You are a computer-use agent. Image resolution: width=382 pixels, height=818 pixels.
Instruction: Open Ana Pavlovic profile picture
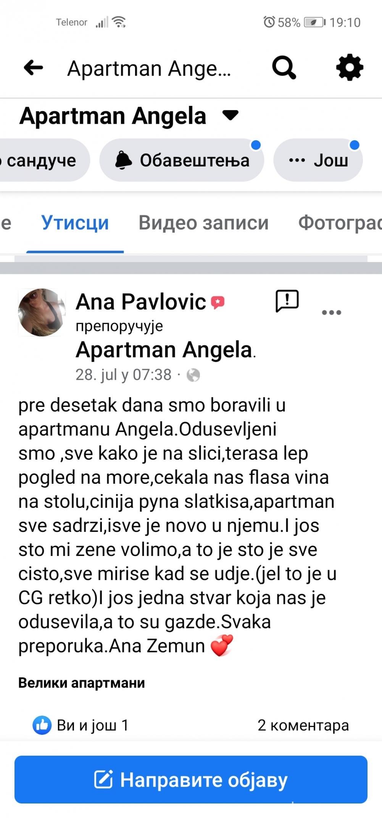pyautogui.click(x=42, y=312)
